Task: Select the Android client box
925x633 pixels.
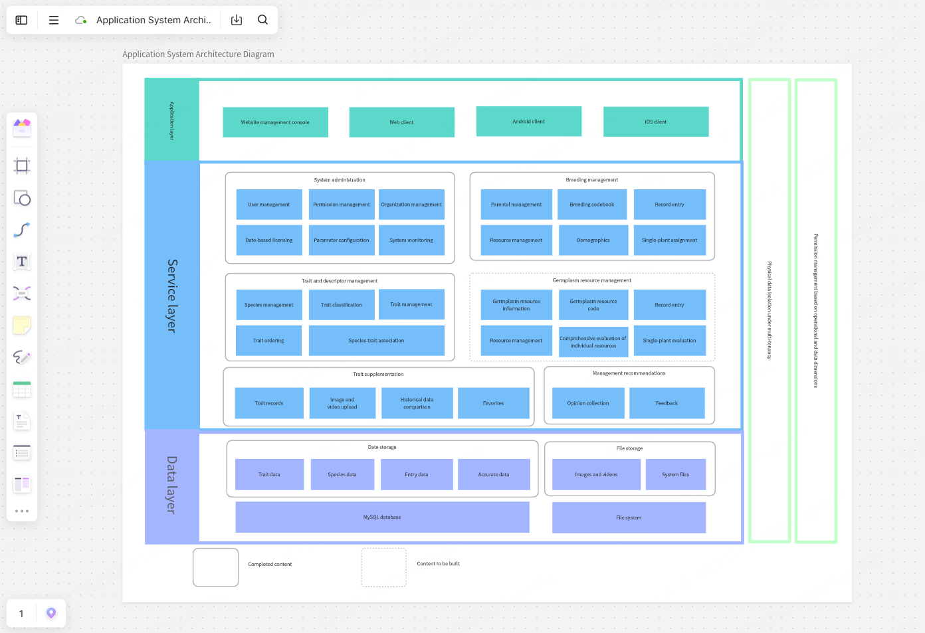Action: click(x=529, y=122)
